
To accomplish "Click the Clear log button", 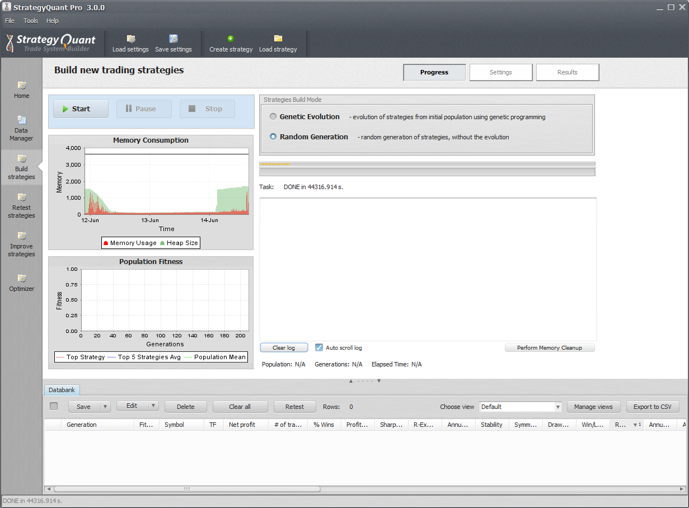I will click(x=284, y=347).
